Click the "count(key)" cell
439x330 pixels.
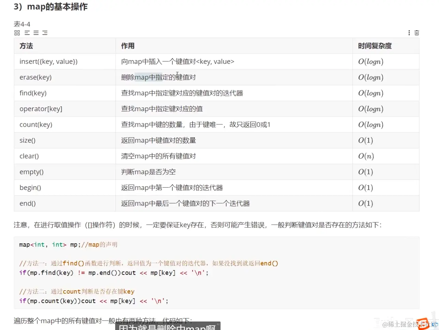65,125
